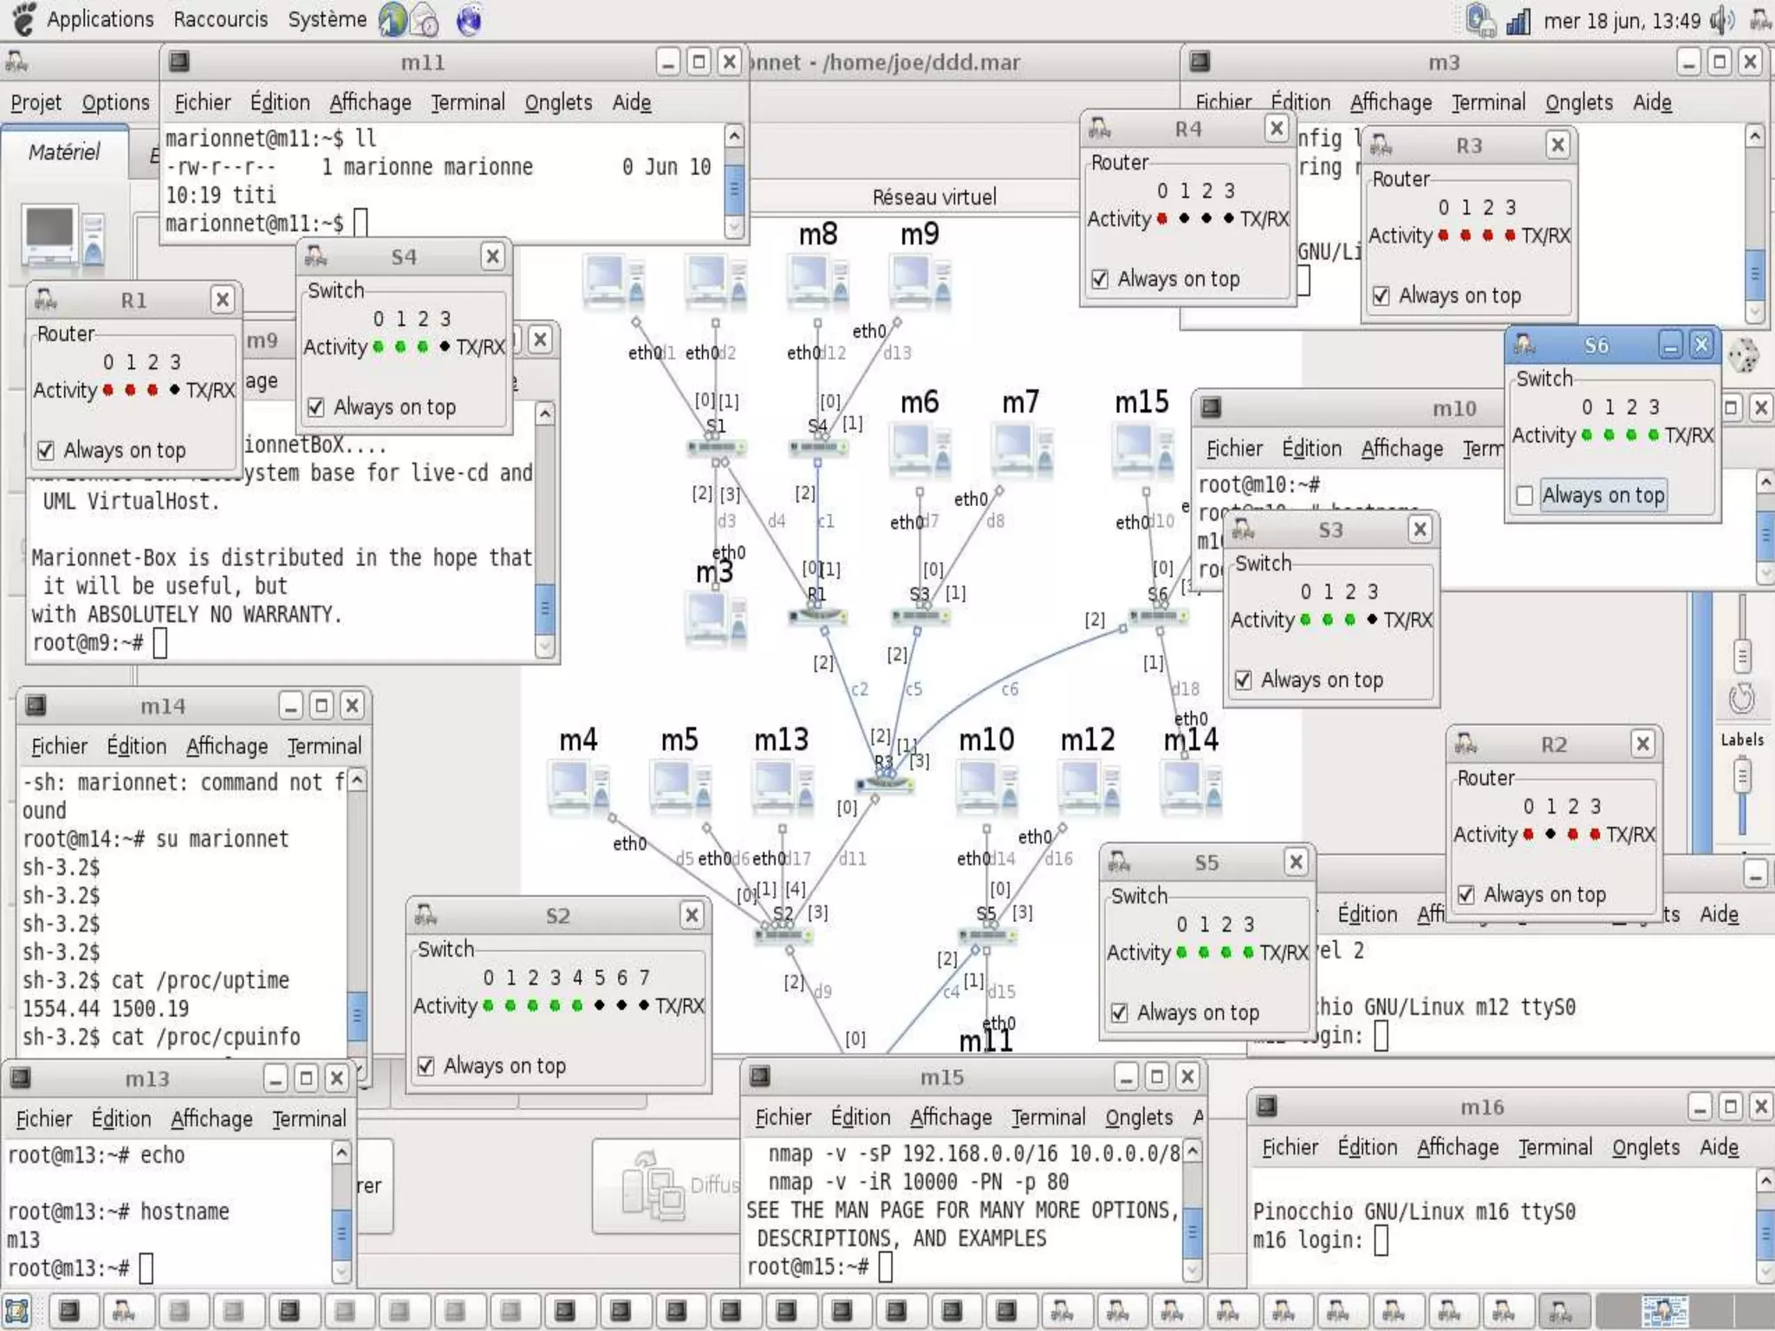
Task: Click the Labels slider handle
Action: tap(1741, 776)
